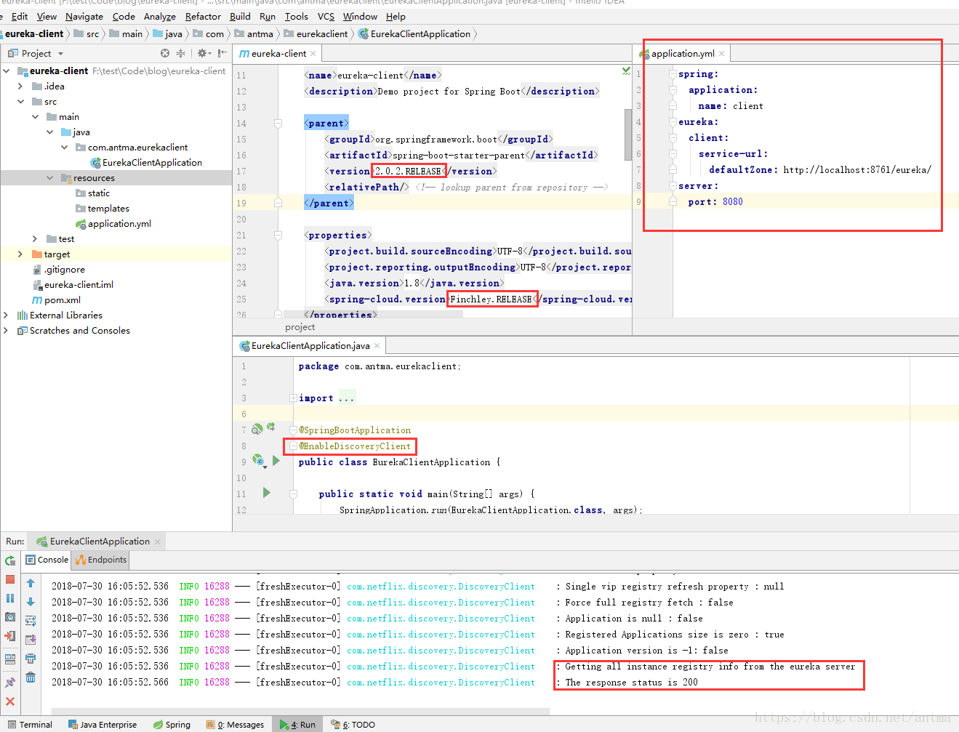The image size is (959, 732).
Task: Open the Build menu
Action: point(240,16)
